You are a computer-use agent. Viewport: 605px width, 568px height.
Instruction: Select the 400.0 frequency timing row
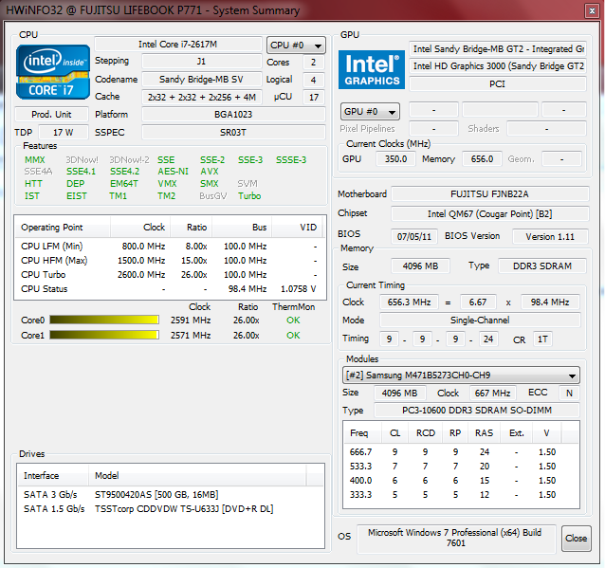(461, 481)
